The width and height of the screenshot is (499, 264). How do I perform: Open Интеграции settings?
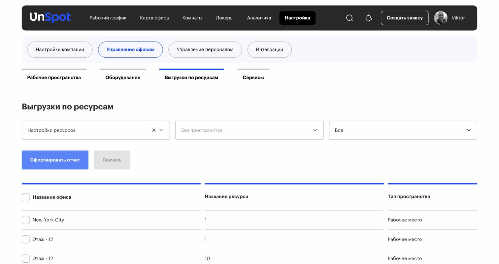click(269, 49)
